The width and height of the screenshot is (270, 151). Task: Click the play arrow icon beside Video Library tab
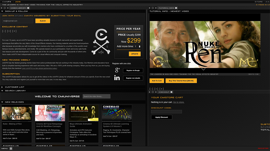pyautogui.click(x=2, y=8)
